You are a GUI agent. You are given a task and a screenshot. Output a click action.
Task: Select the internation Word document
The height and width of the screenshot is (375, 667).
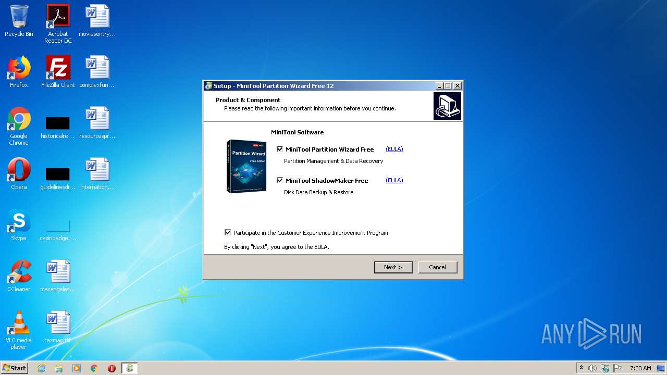(97, 174)
